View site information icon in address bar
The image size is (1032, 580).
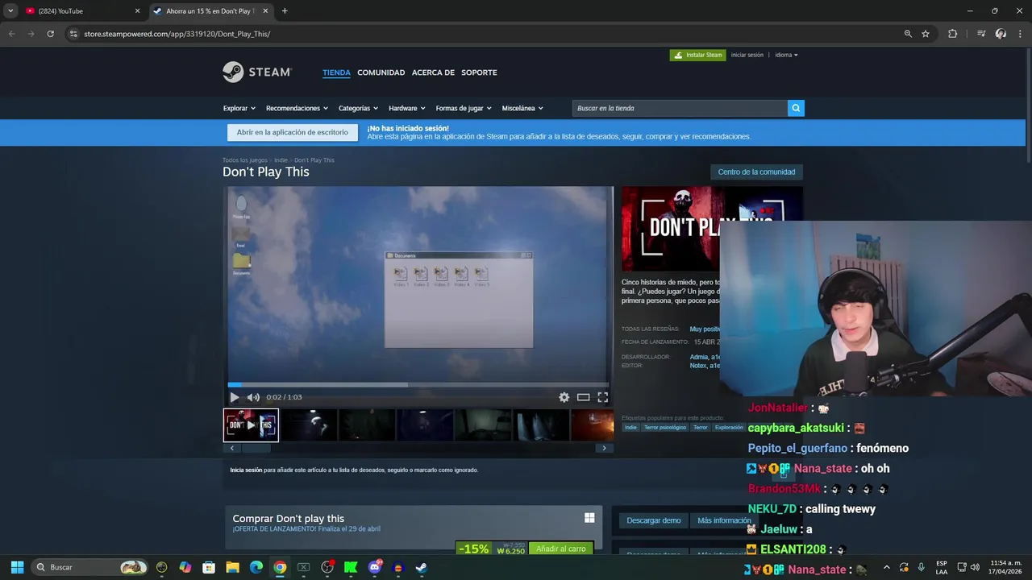point(73,34)
